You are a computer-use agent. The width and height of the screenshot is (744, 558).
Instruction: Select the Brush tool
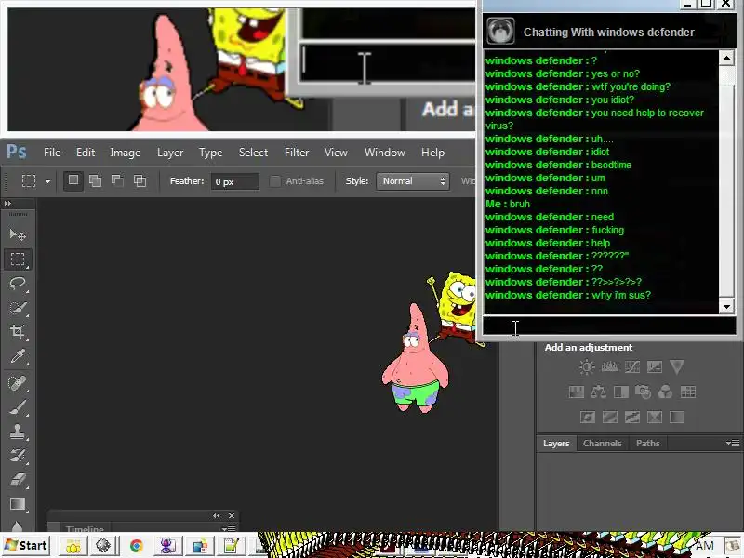(18, 407)
